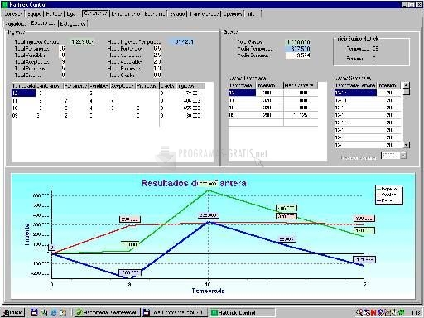Click the Temporada column header in income table

23,86
